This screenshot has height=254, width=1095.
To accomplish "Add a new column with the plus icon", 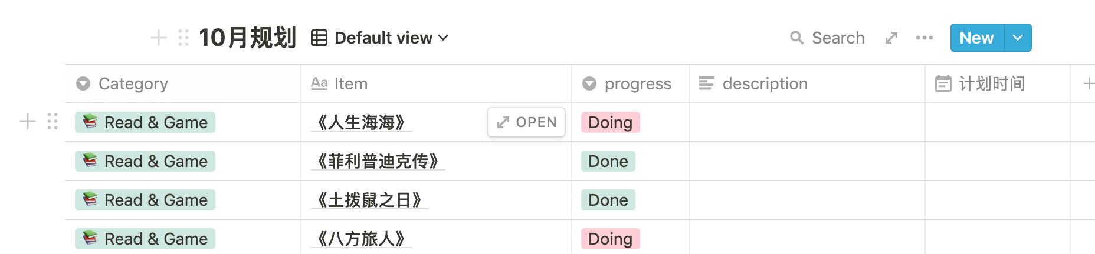I will point(1089,83).
